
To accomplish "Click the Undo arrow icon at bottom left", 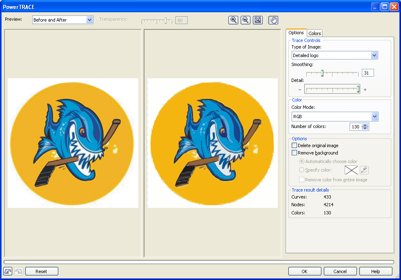I will [x=8, y=271].
